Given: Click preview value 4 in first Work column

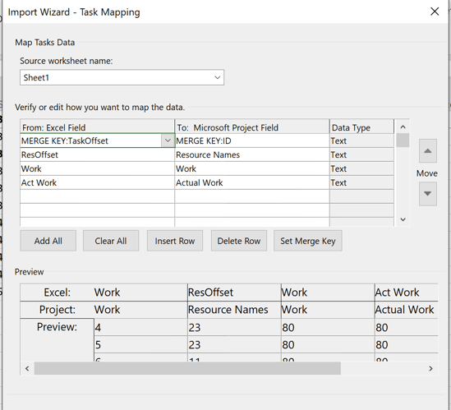Looking at the screenshot, I should [141, 327].
